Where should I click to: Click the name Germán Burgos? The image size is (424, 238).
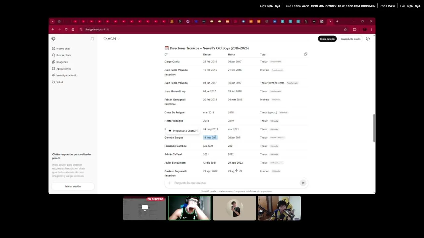click(174, 138)
